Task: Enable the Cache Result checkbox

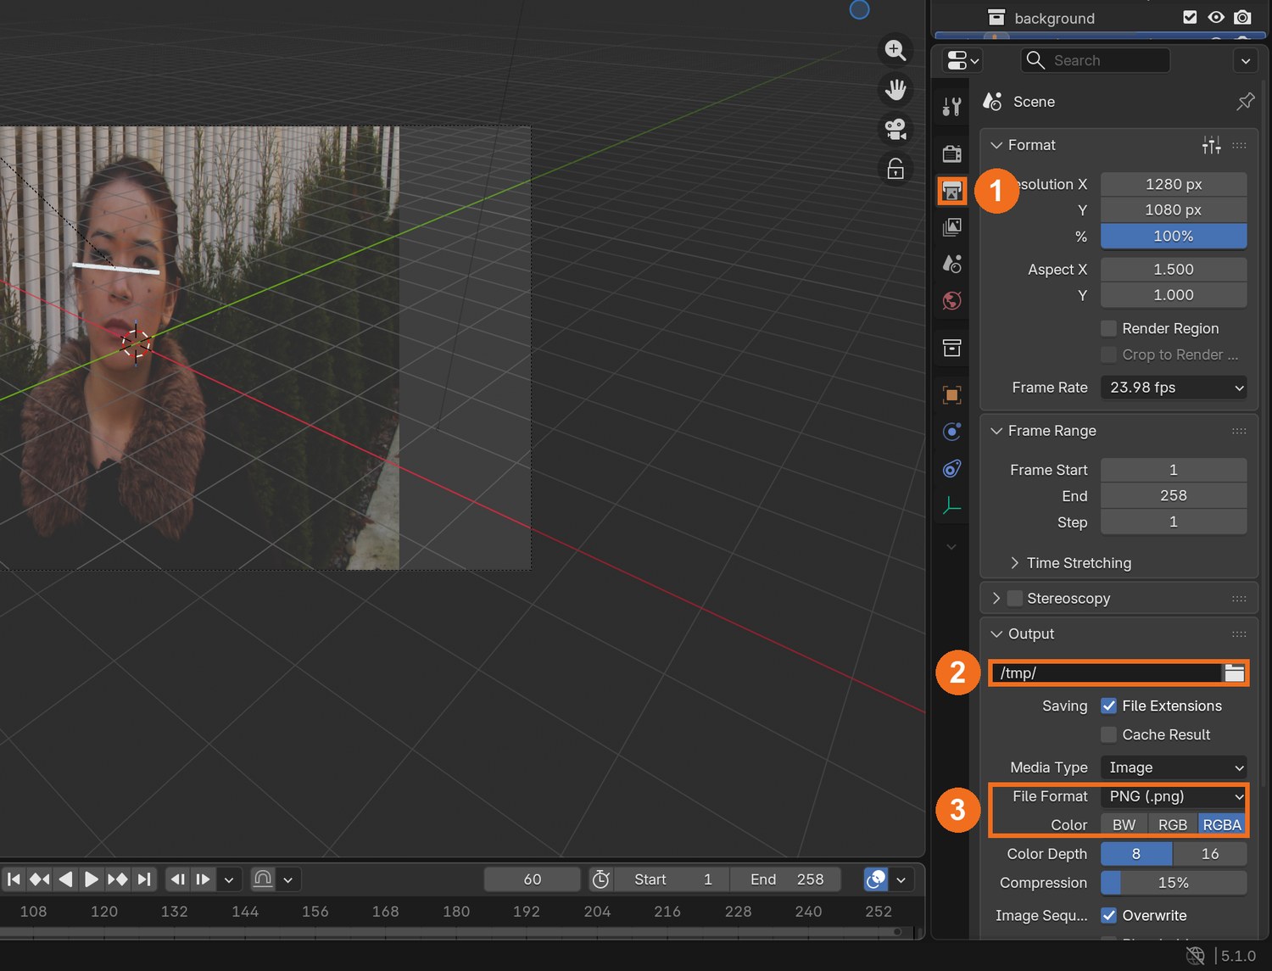Action: 1108,734
